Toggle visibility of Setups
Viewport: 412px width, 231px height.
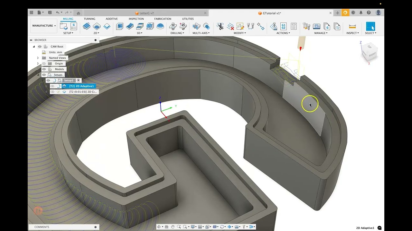44,75
